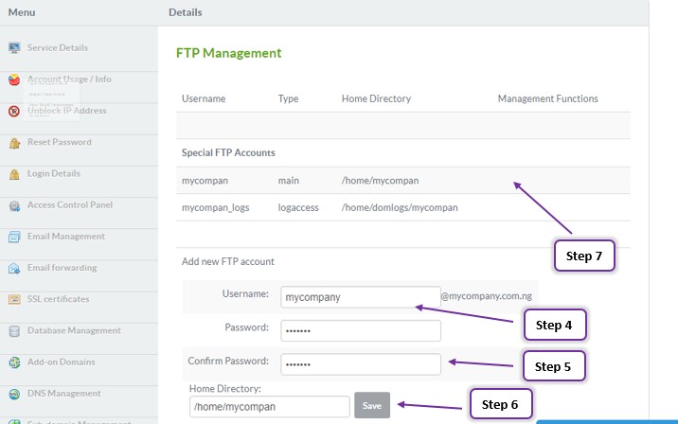Click the Access Control Panel gear icon

pos(14,205)
